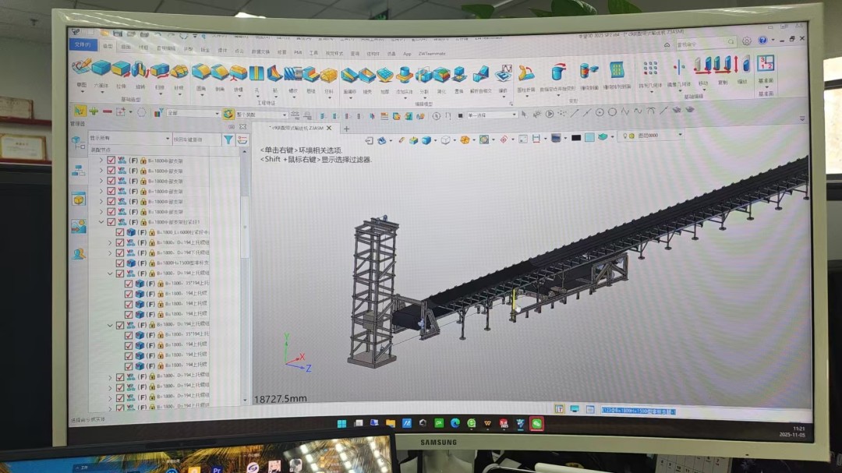
Task: Uncheck the B=1800 D=194上托辊 item checkbox
Action: [x=119, y=242]
